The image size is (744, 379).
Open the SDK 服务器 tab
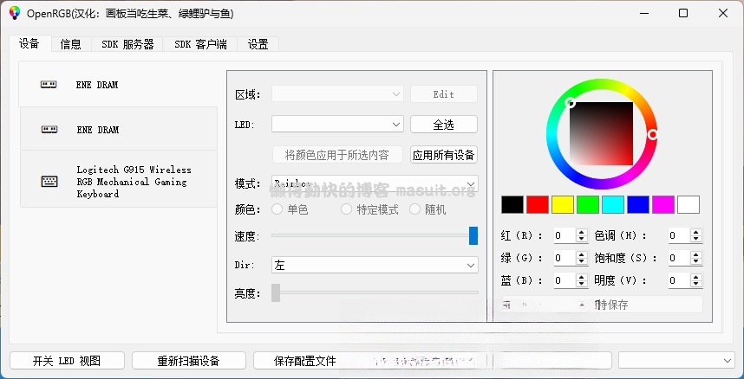(x=127, y=44)
